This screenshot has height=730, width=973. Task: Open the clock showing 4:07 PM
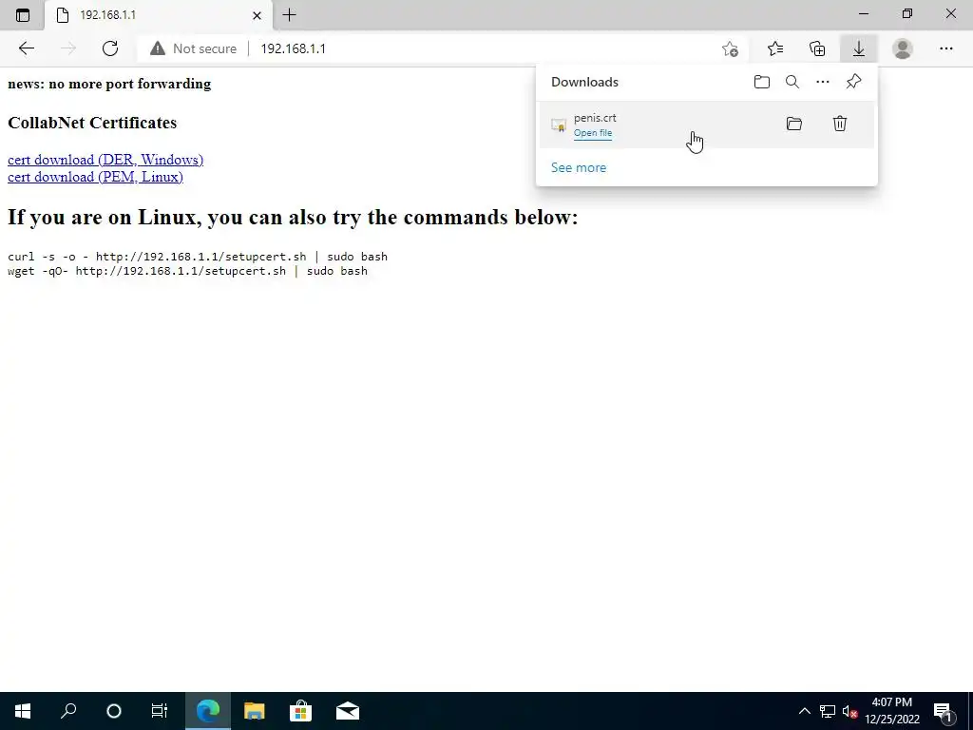coord(891,711)
